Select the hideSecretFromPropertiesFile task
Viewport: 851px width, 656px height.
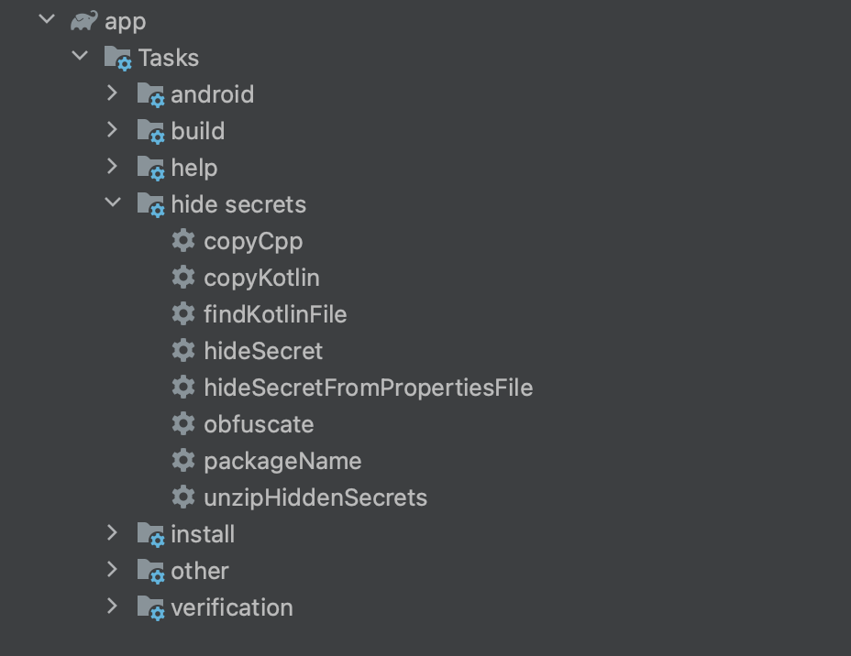pyautogui.click(x=369, y=388)
